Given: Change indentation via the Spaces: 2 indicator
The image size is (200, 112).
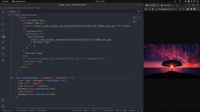Looking at the screenshot, I should (86, 111).
